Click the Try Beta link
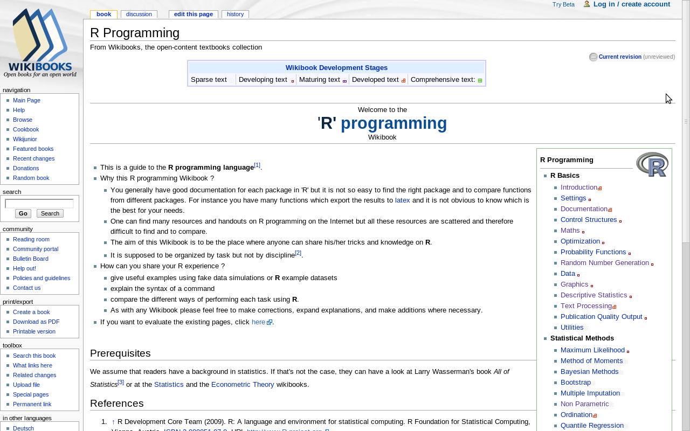 (563, 4)
